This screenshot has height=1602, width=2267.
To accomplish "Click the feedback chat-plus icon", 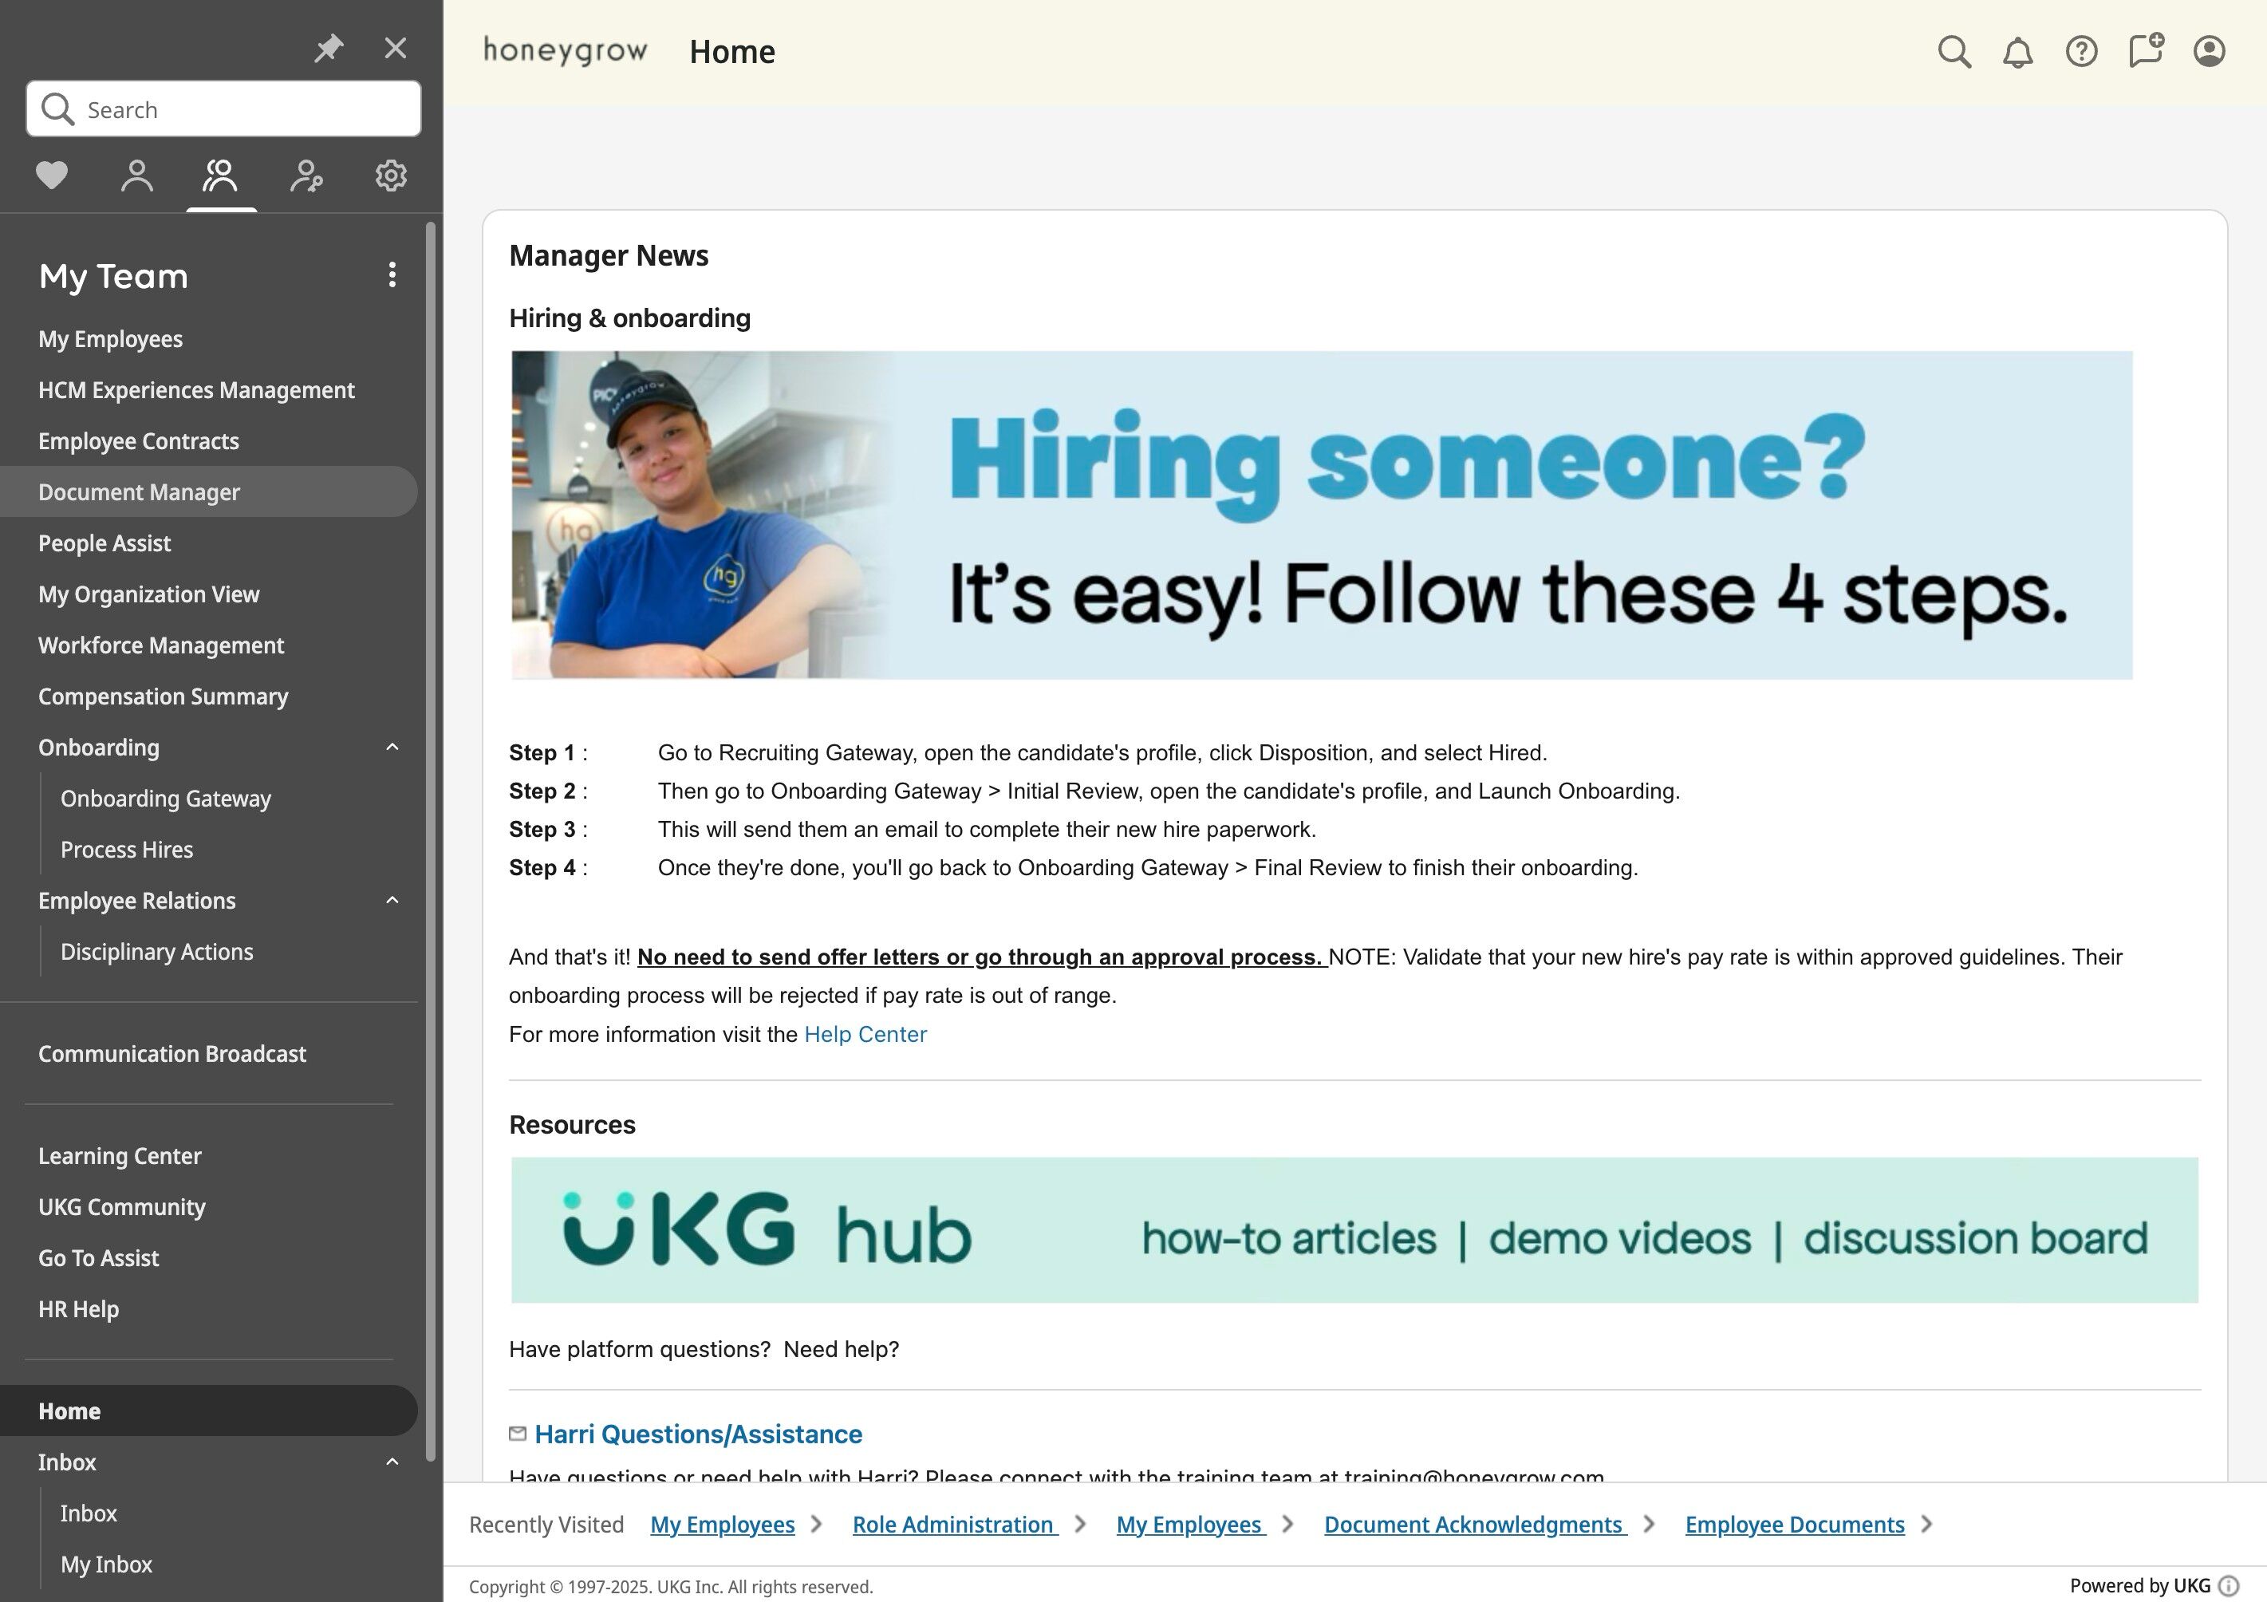I will tap(2146, 49).
